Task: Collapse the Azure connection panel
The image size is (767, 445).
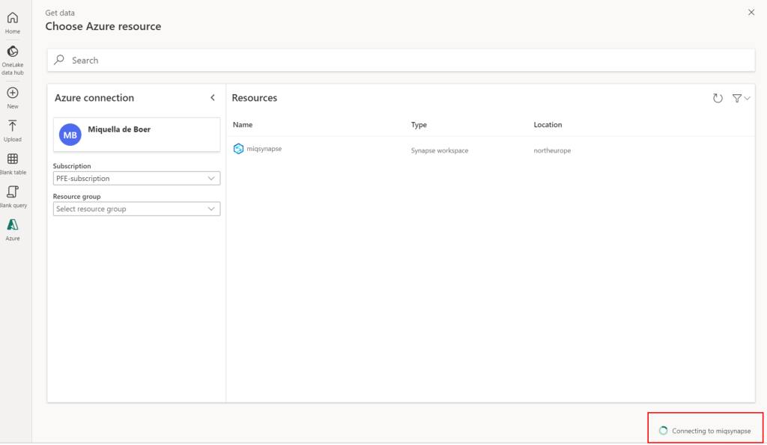Action: (x=213, y=98)
